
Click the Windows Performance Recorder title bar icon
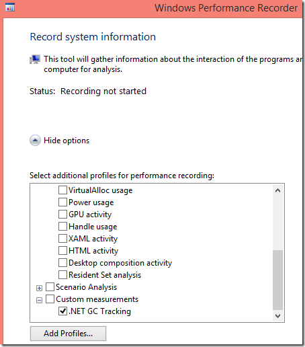click(10, 7)
